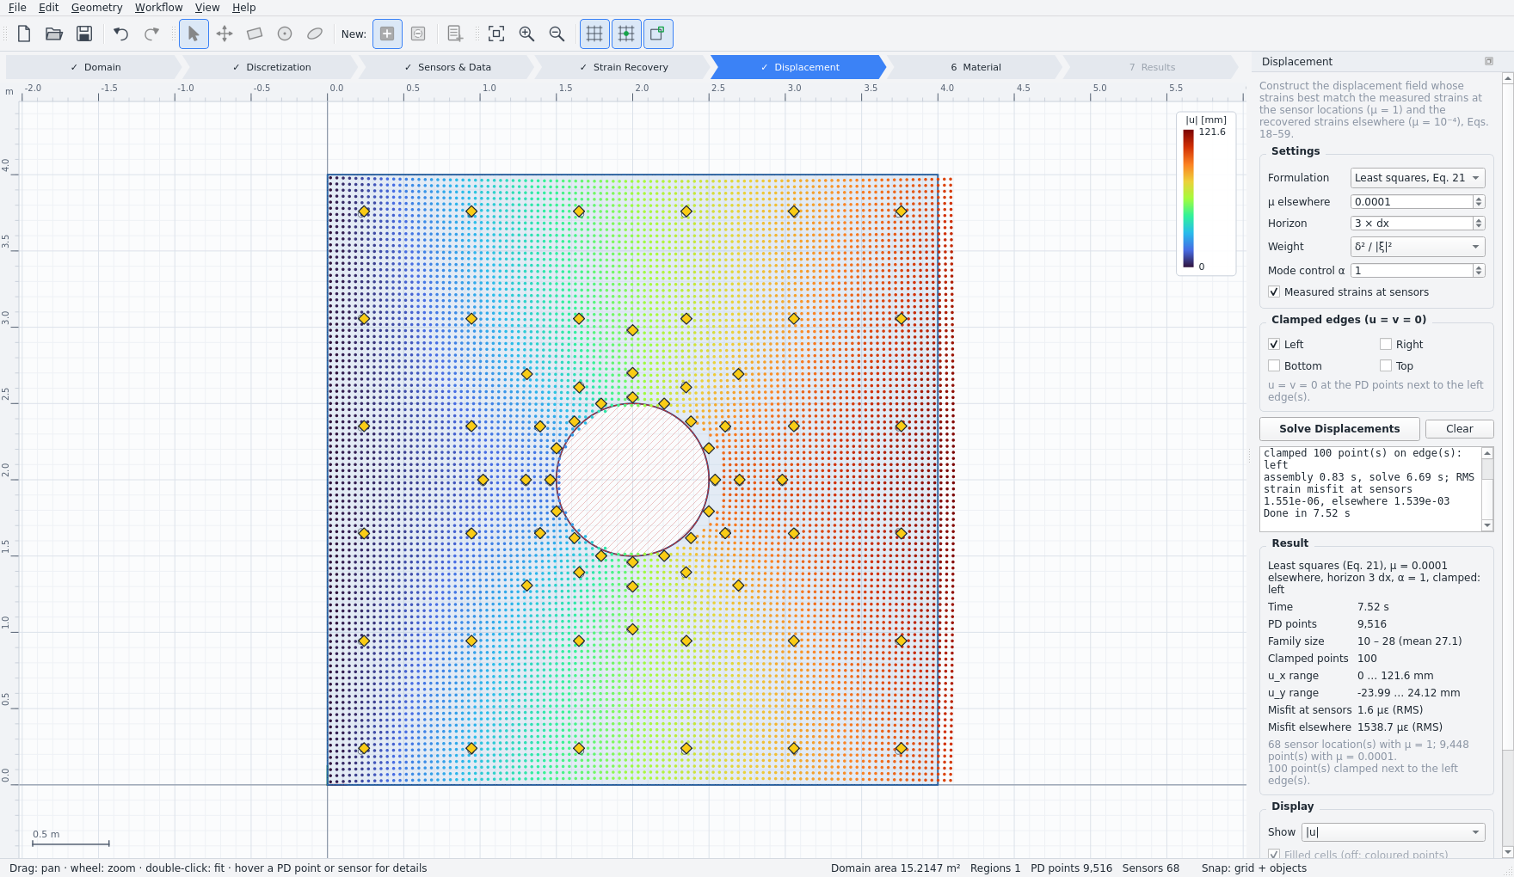This screenshot has height=877, width=1514.
Task: Select the move/pan cross-arrows tool
Action: coord(225,34)
